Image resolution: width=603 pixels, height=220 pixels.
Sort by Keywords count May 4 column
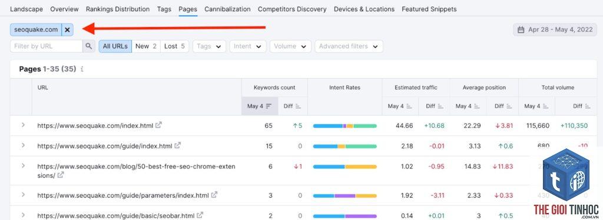coord(260,106)
